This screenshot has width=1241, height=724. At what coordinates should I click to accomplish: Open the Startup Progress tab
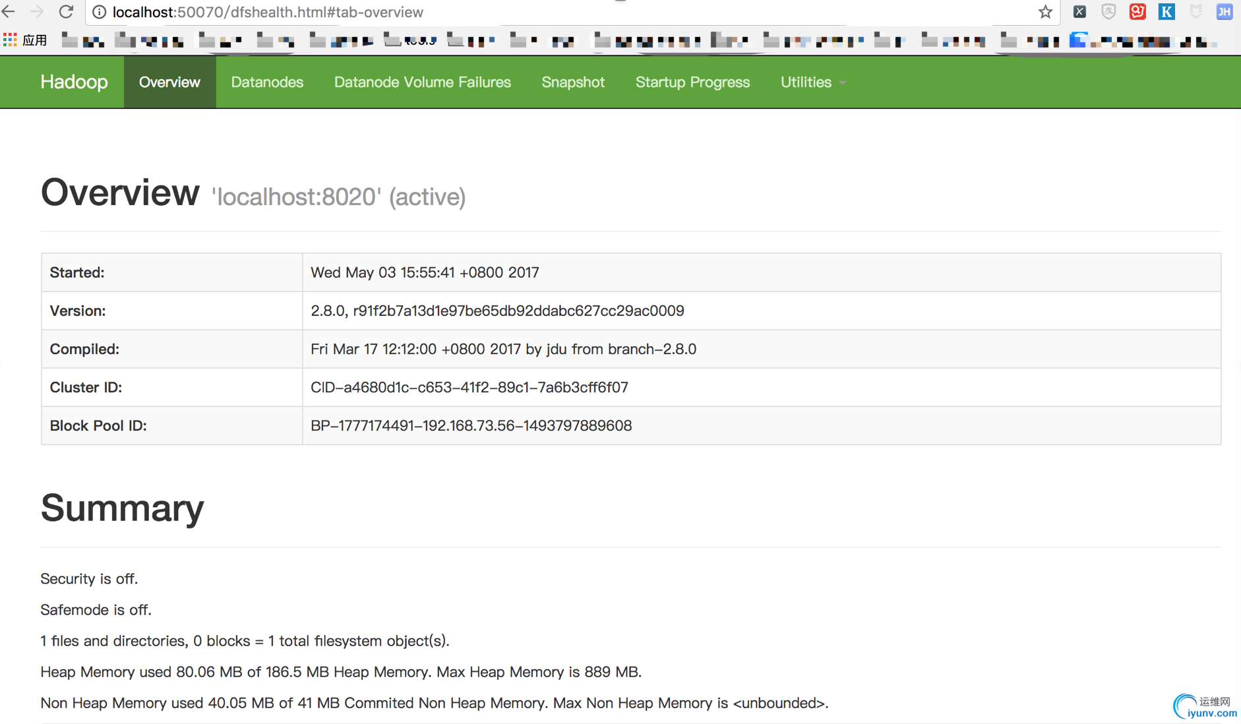(x=692, y=82)
